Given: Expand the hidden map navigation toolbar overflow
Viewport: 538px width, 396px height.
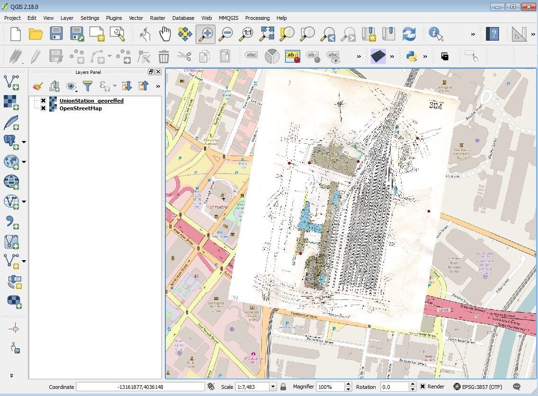Looking at the screenshot, I should (473, 34).
